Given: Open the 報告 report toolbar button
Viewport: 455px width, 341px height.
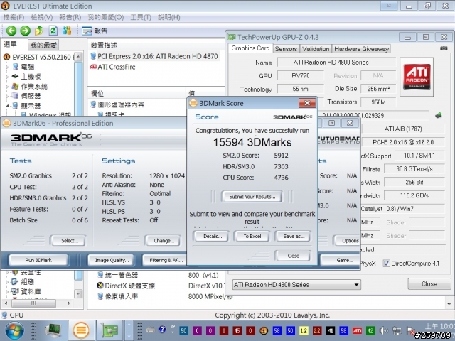Looking at the screenshot, I should pos(95,31).
